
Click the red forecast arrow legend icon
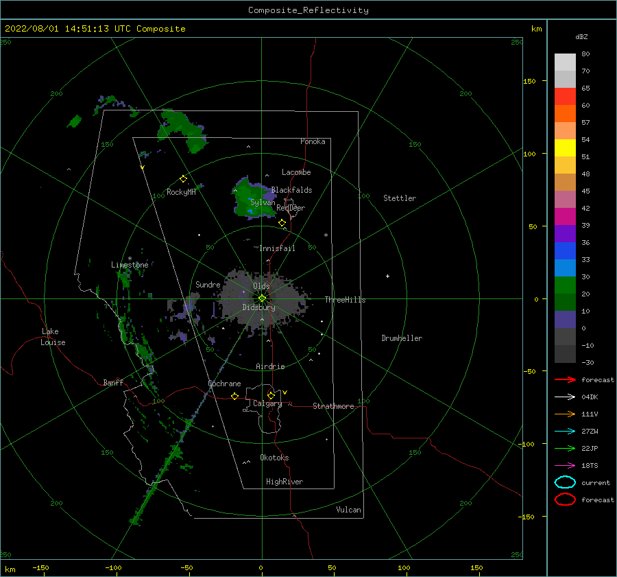coord(565,379)
